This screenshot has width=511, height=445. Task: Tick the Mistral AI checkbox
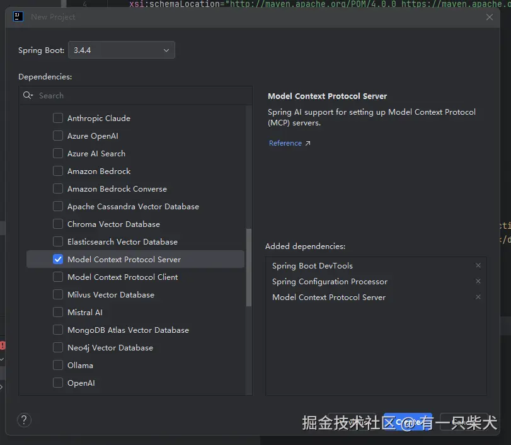[58, 312]
